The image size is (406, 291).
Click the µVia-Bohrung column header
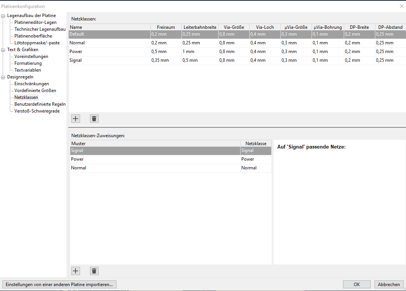[x=328, y=27]
